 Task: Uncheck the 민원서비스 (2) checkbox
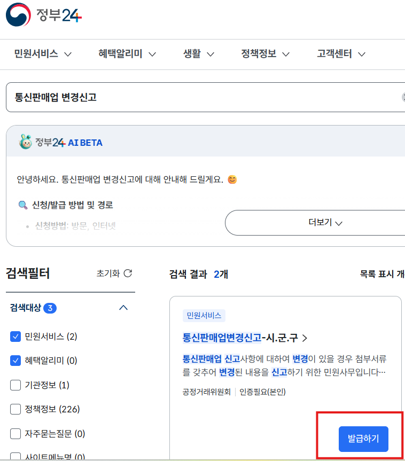pyautogui.click(x=15, y=337)
